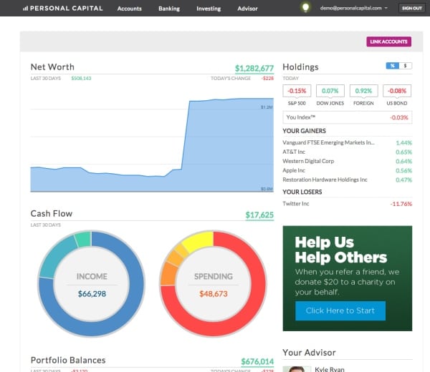Open Vanguard FTSE Emerging Markets gainer

tap(347, 142)
